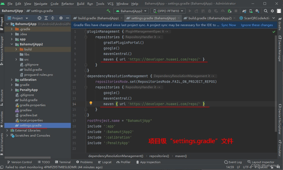
Task: Open SDK Manager toolbar icon
Action: coord(257,11)
